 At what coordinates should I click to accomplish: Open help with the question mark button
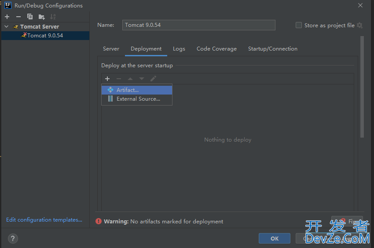point(13,238)
